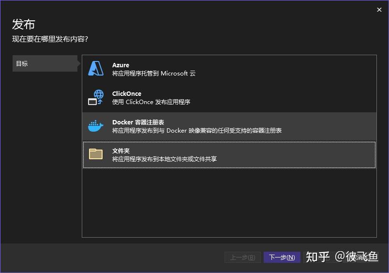Choose the 文件夹 target title
389x273 pixels.
(121, 151)
